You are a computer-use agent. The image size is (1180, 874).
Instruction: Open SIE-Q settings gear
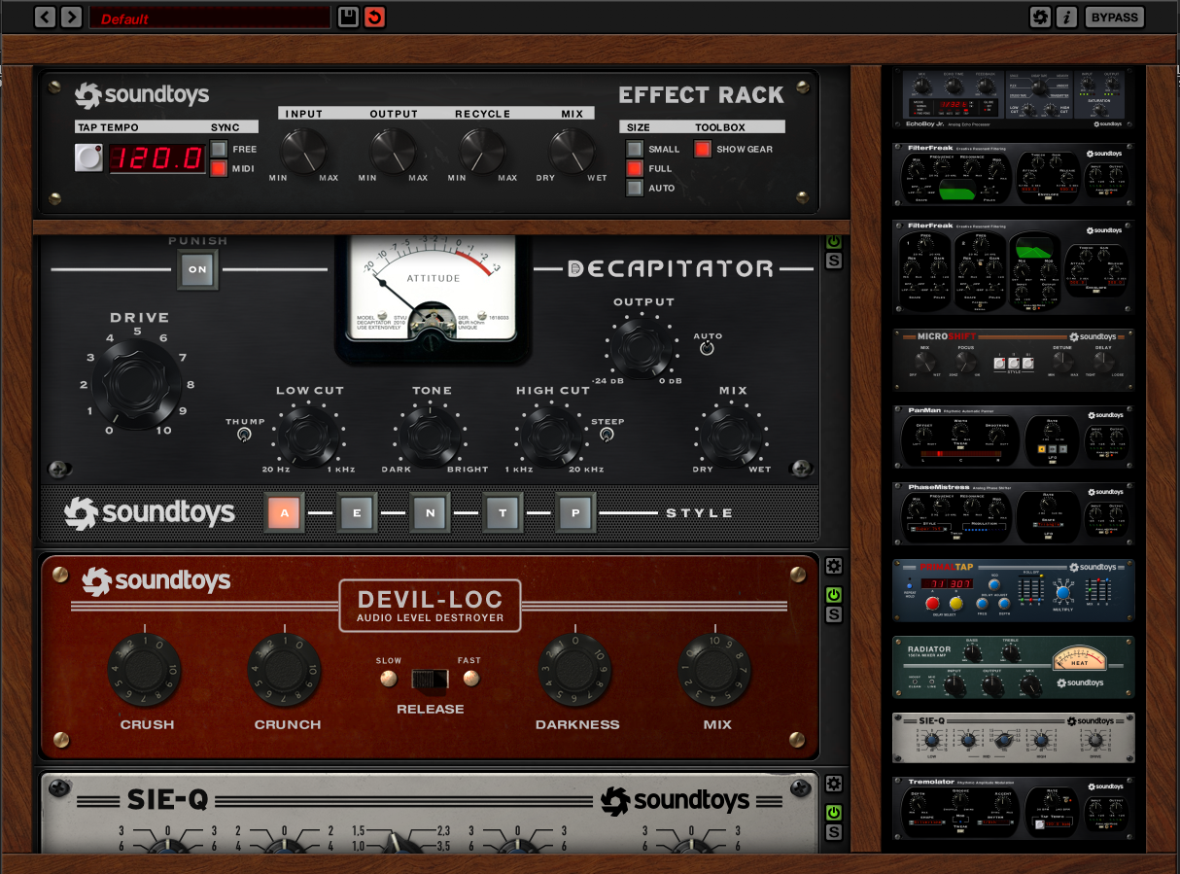[x=834, y=784]
